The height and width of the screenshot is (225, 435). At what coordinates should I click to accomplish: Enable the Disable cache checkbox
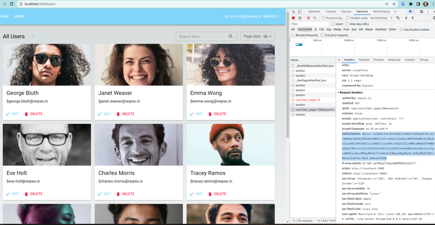pyautogui.click(x=348, y=18)
